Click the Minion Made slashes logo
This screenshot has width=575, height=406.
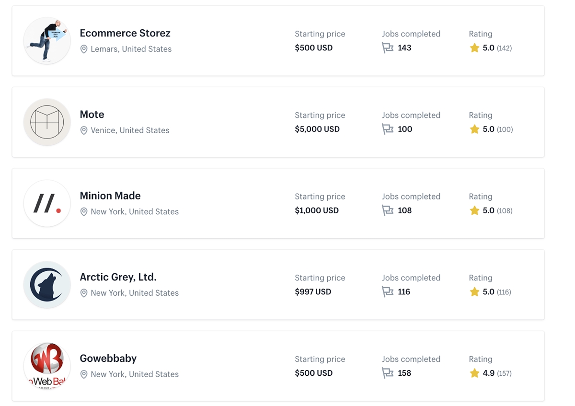47,203
